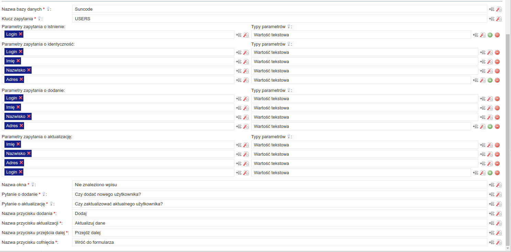Click parameter field containing Imię tag in addition section
The image size is (511, 252).
point(118,107)
